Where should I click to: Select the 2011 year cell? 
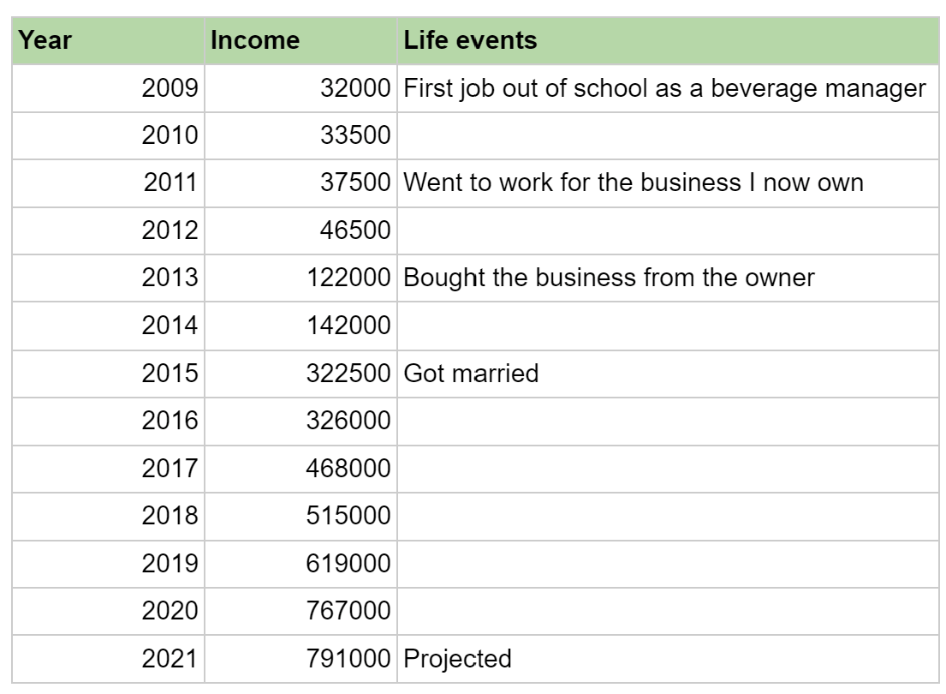point(108,183)
